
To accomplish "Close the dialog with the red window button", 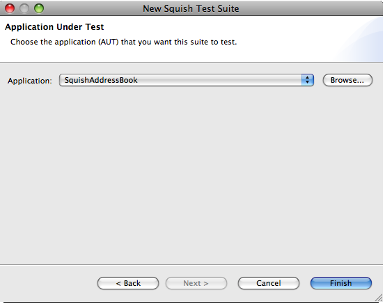I will 10,8.
